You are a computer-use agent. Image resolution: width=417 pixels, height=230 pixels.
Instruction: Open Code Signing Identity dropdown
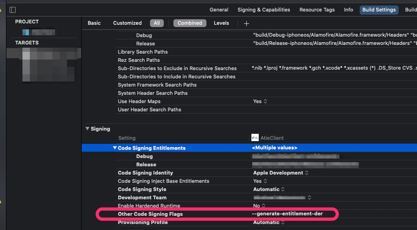pyautogui.click(x=281, y=173)
